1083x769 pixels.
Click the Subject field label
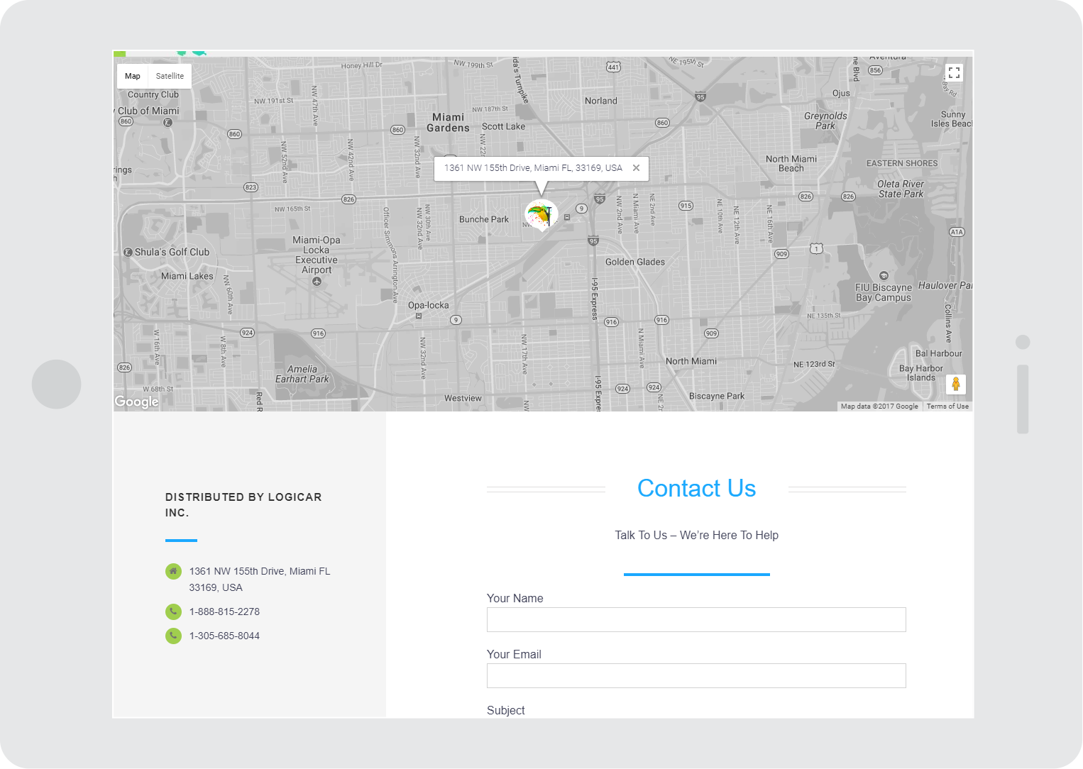coord(506,710)
